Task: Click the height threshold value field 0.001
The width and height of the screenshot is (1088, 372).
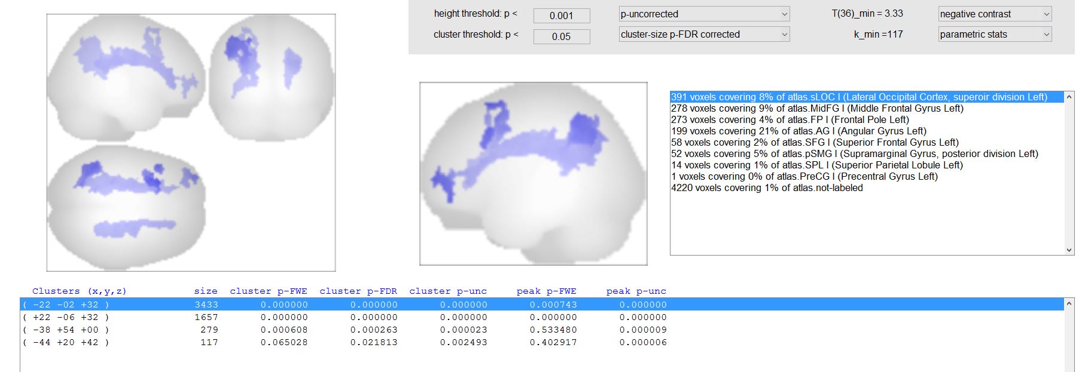Action: coord(561,16)
